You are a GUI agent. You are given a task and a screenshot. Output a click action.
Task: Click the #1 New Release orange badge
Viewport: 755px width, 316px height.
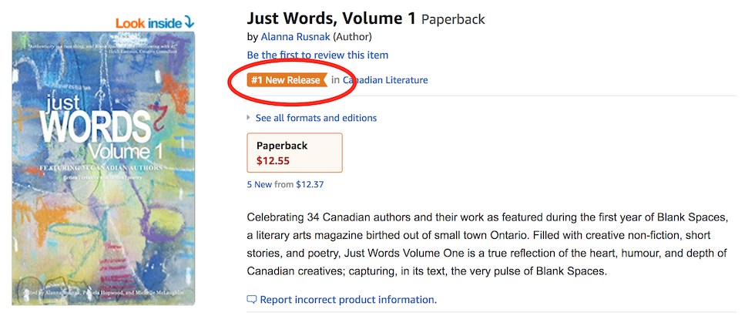coord(287,80)
